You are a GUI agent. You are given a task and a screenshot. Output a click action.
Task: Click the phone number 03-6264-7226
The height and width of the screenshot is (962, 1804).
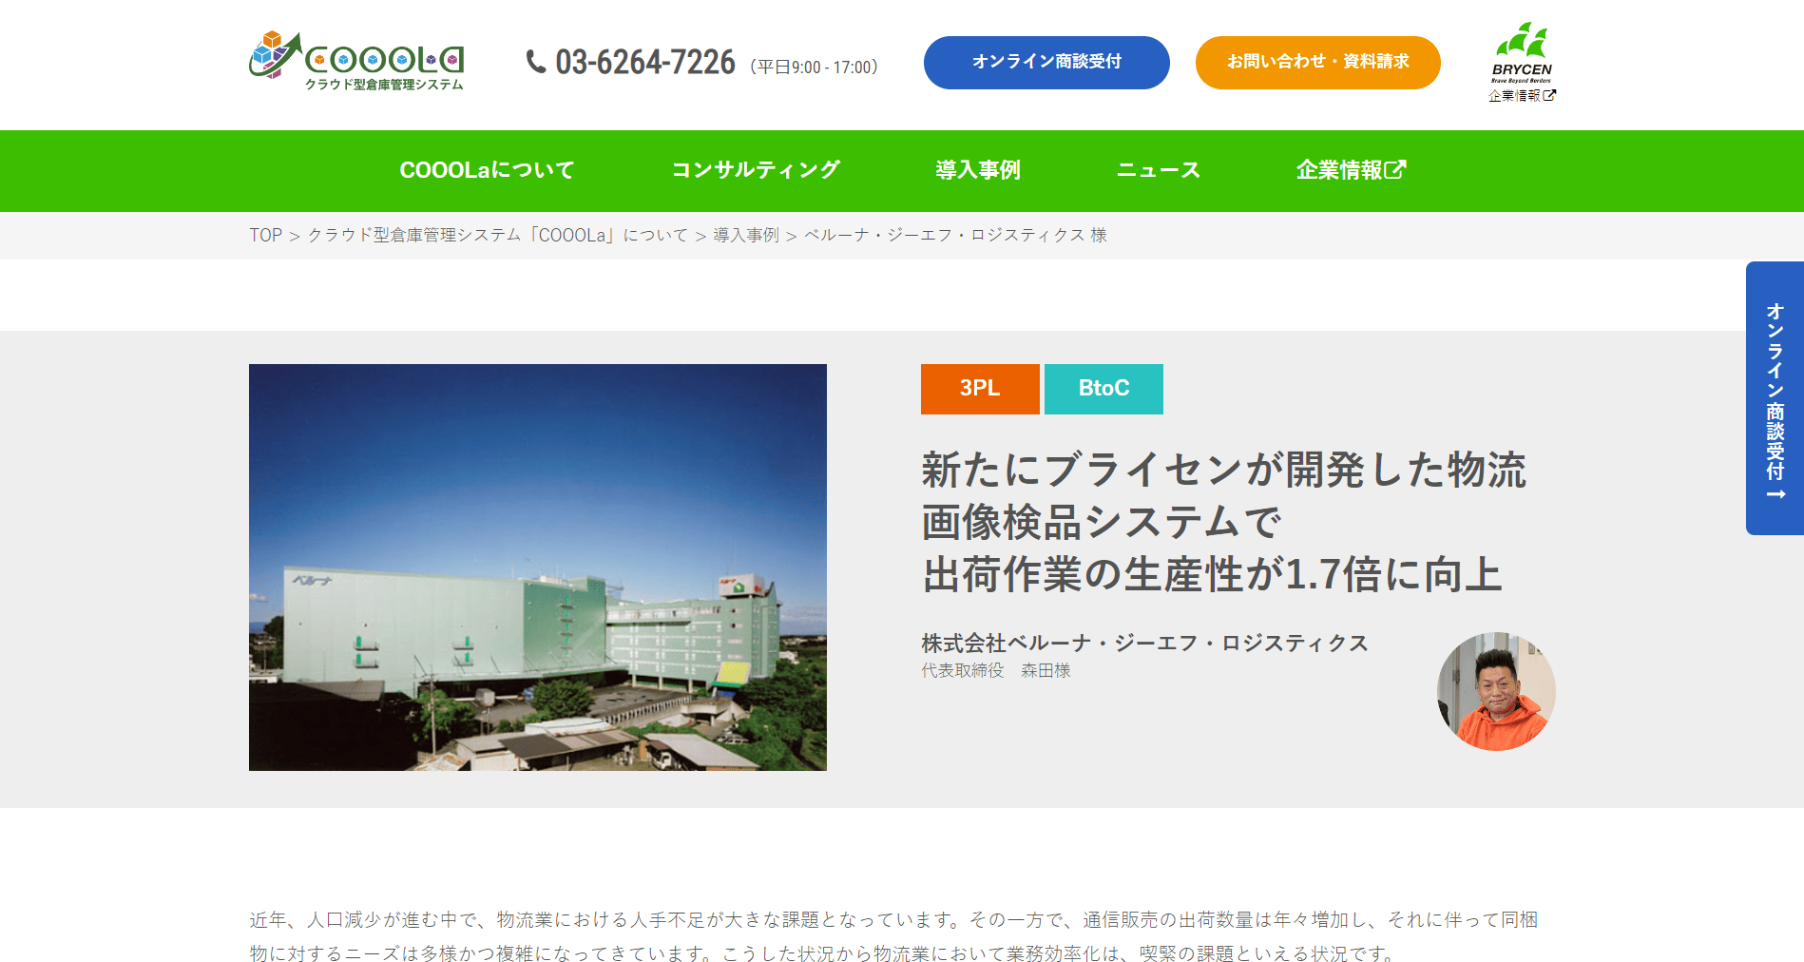pyautogui.click(x=645, y=63)
